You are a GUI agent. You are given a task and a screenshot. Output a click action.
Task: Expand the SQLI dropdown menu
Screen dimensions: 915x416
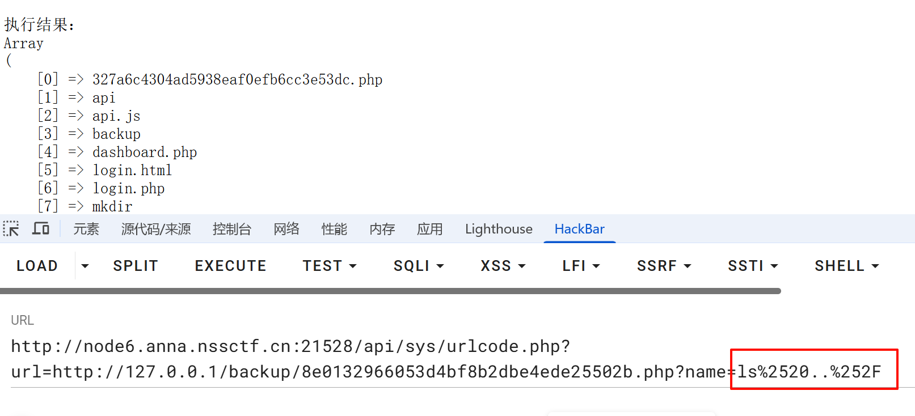pos(418,266)
